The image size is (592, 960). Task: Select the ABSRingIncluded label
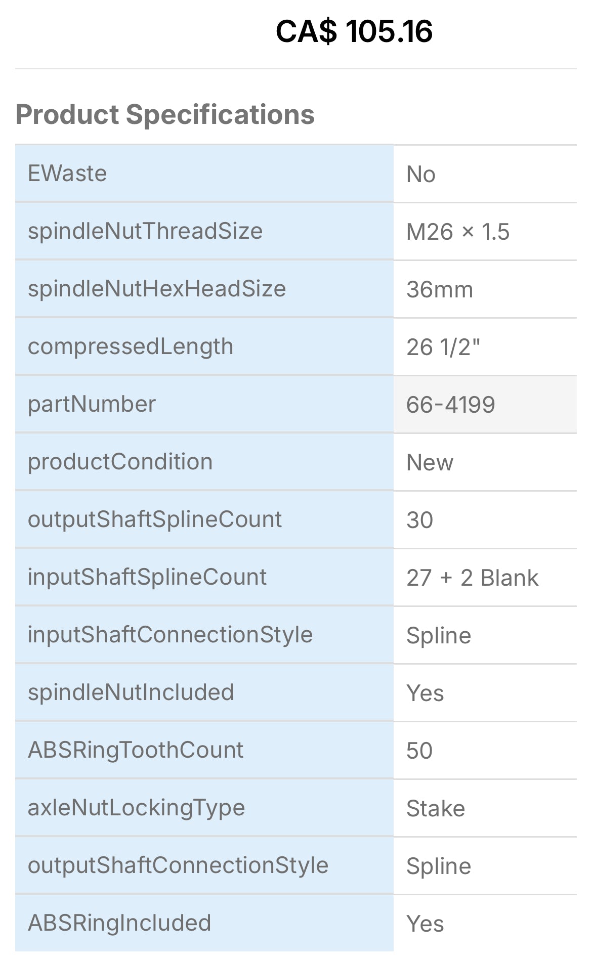click(119, 923)
